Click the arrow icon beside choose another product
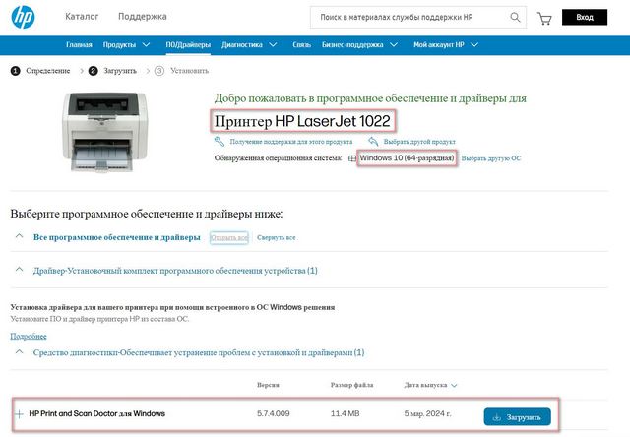Image resolution: width=630 pixels, height=437 pixels. [x=373, y=142]
